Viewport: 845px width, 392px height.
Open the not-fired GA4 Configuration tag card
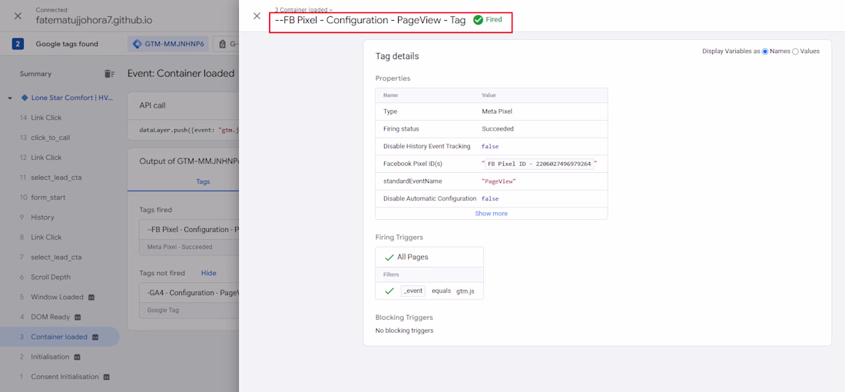[189, 301]
